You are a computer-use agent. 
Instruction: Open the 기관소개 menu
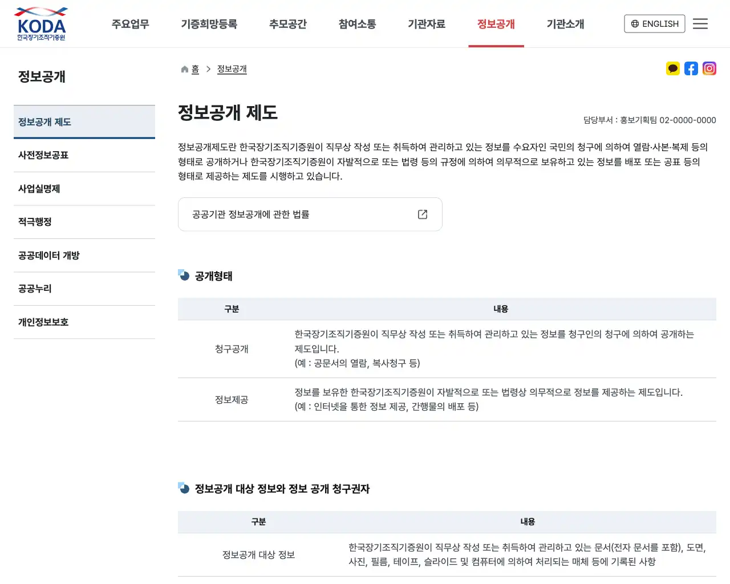565,24
